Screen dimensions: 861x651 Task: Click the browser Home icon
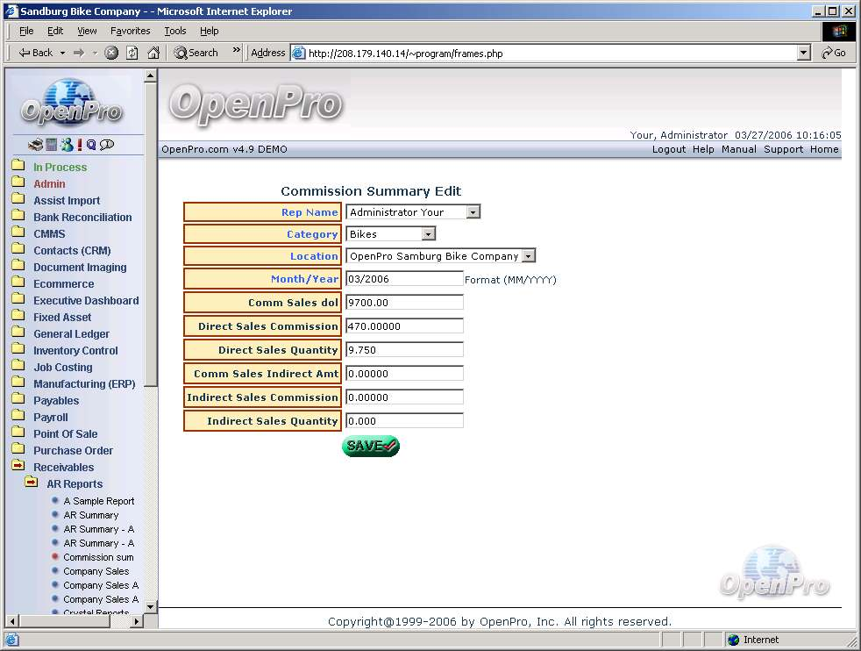point(153,53)
